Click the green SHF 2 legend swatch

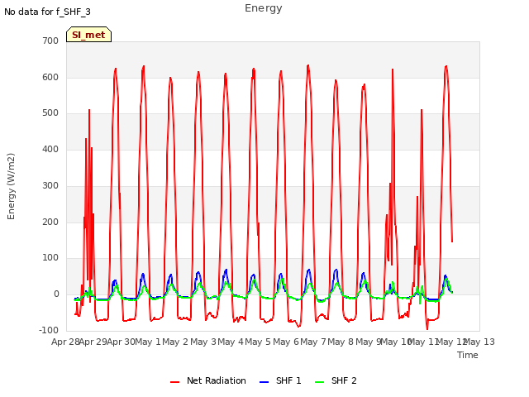point(319,382)
